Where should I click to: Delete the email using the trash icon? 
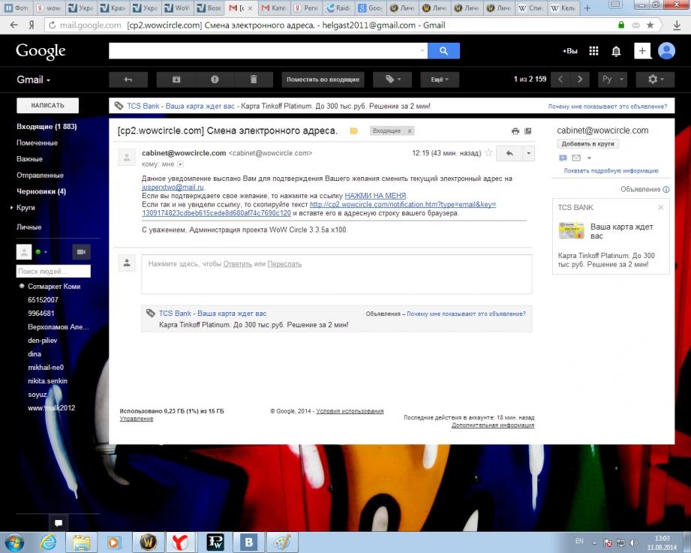[x=254, y=79]
